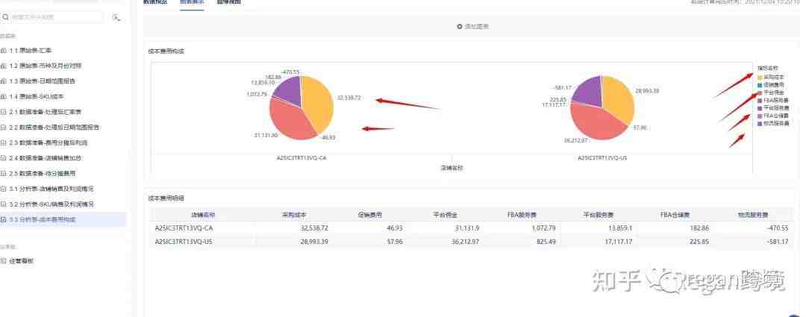The height and width of the screenshot is (317, 806).
Task: Click the dashboard icon beside 经营看板
Action: (x=4, y=261)
